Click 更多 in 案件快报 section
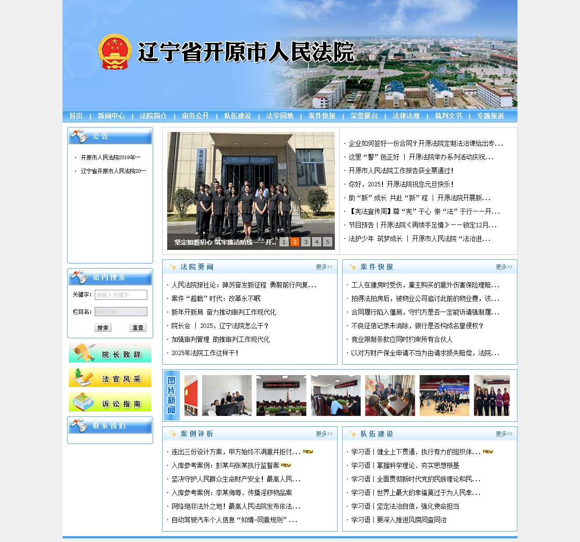This screenshot has width=580, height=542. pos(504,267)
